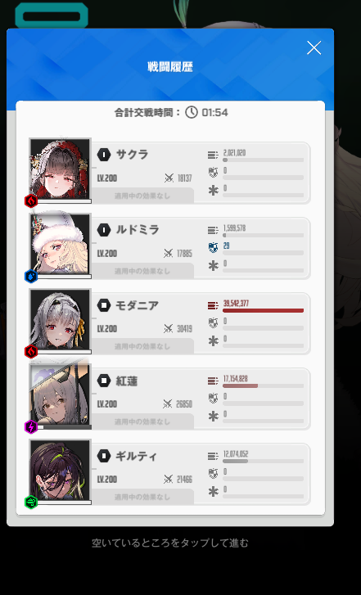The image size is (361, 595).
Task: Click ギルティ's character portrait
Action: [61, 470]
